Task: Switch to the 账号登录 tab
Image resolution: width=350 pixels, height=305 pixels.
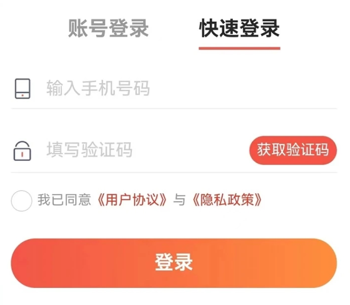Action: [108, 28]
